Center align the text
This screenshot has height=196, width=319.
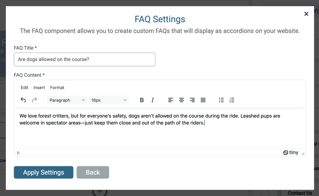pyautogui.click(x=181, y=100)
